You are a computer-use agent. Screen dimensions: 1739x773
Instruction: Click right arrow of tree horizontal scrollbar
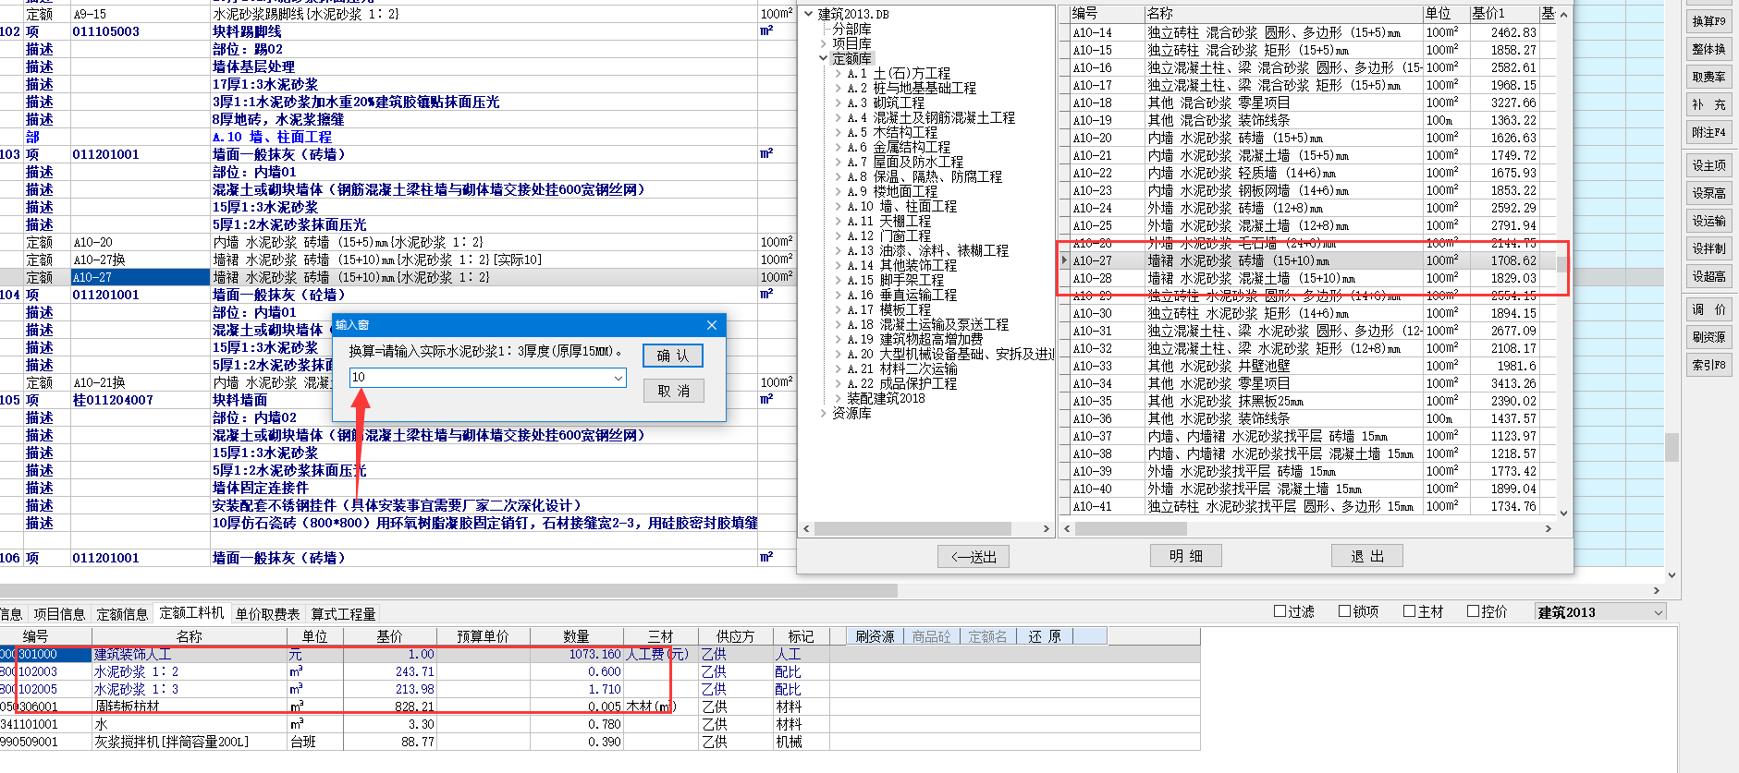pyautogui.click(x=1046, y=529)
